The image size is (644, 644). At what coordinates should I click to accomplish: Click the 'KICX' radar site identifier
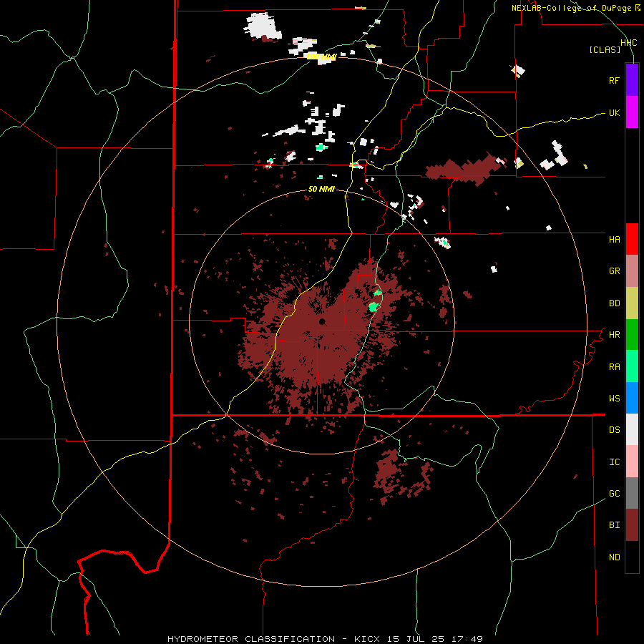click(367, 639)
